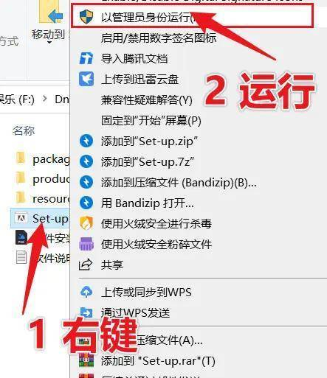This screenshot has height=378, width=327.
Task: Choose 用 Bandizip 打开... entry
Action: coord(147,203)
